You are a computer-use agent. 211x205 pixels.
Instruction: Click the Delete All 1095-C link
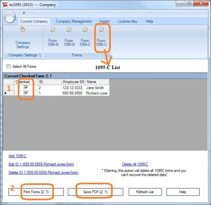(x=135, y=164)
